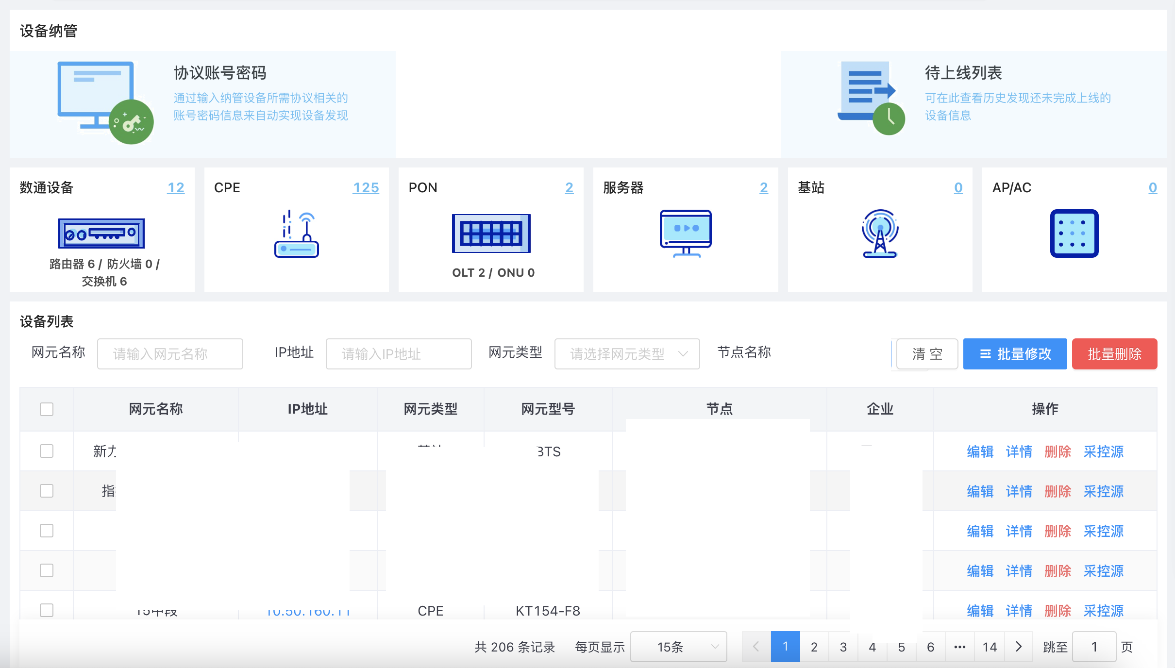This screenshot has height=668, width=1175.
Task: Click 编辑 in the second row
Action: coord(980,491)
